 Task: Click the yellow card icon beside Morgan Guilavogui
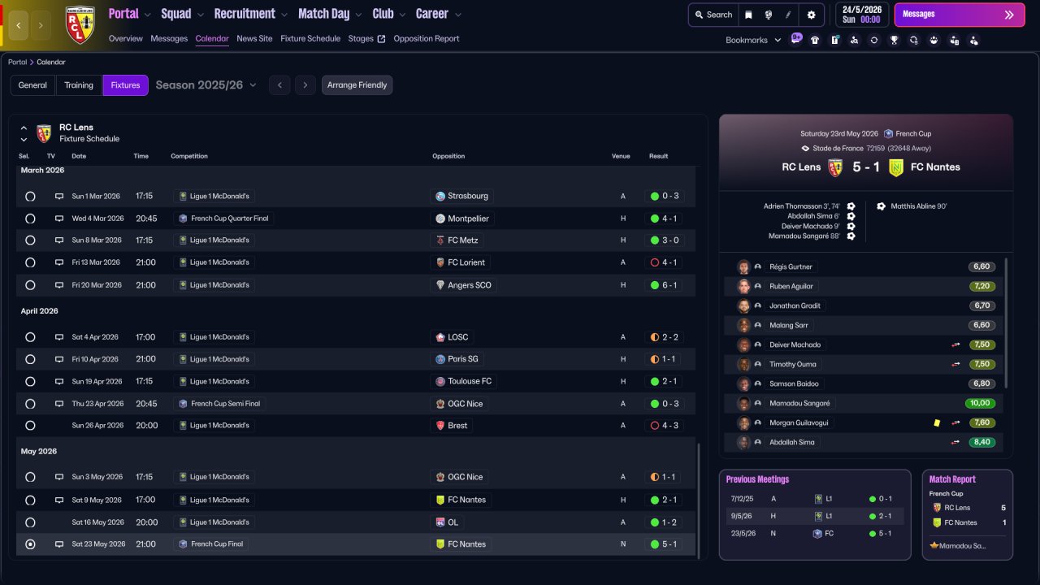(x=937, y=422)
